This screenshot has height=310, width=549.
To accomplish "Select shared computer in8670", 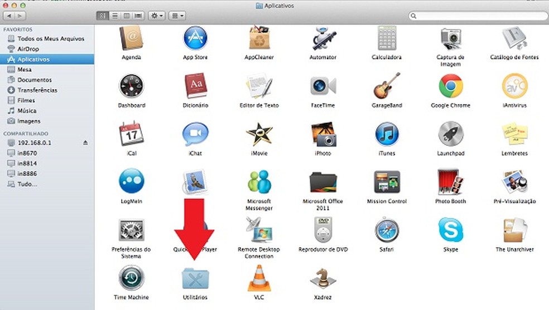I will tap(47, 153).
